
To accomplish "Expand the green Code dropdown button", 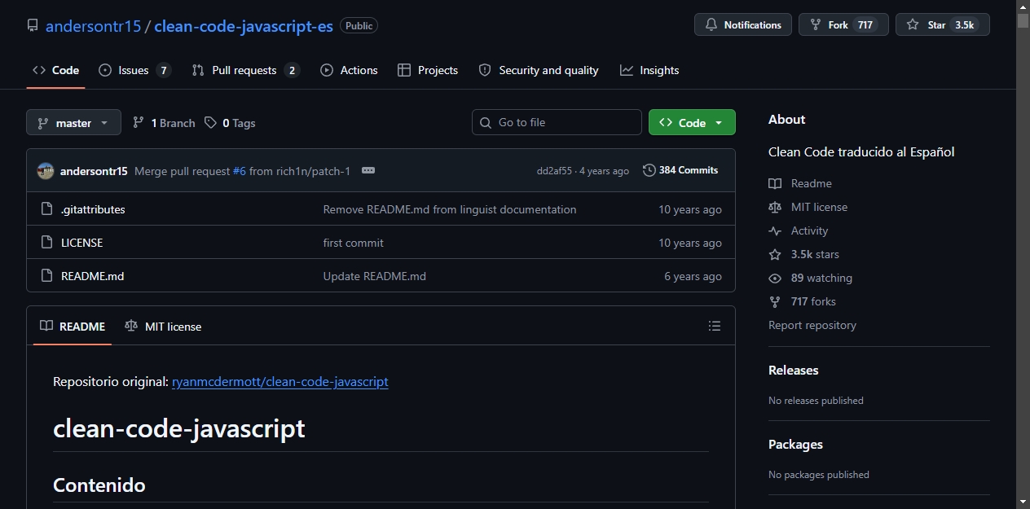I will [x=692, y=122].
